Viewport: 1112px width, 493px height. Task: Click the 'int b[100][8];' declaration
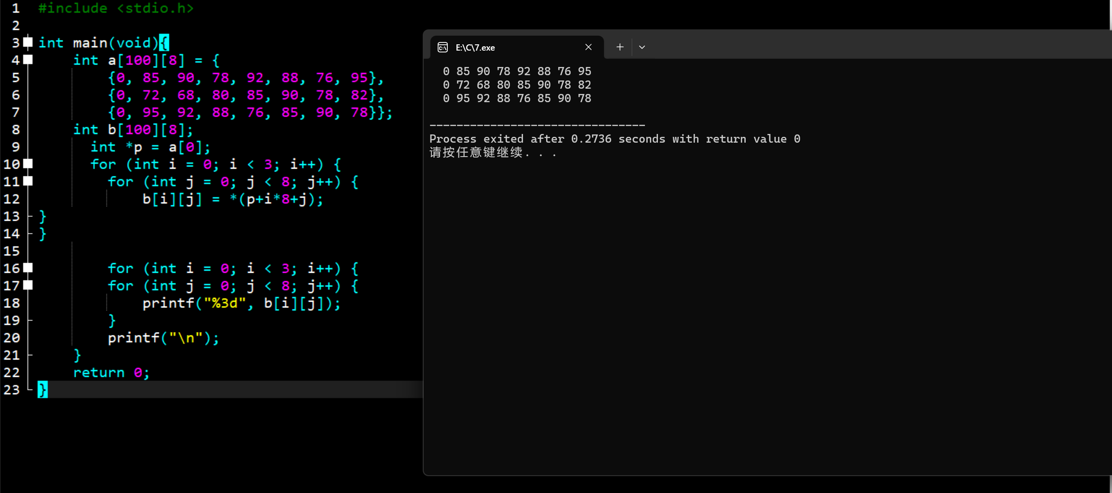[x=133, y=130]
